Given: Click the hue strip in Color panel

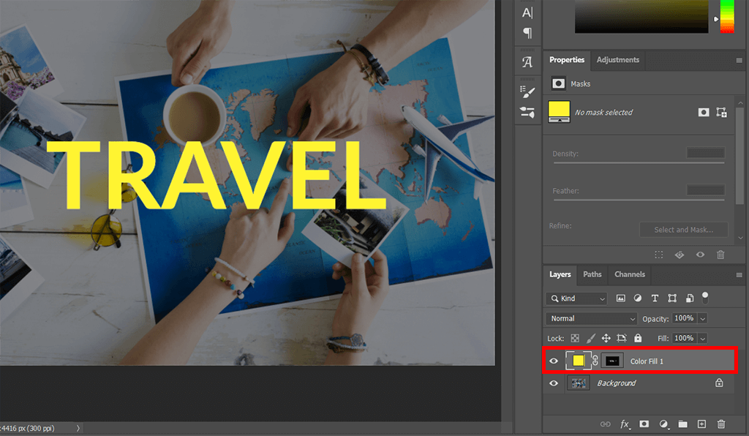Looking at the screenshot, I should coord(727,17).
